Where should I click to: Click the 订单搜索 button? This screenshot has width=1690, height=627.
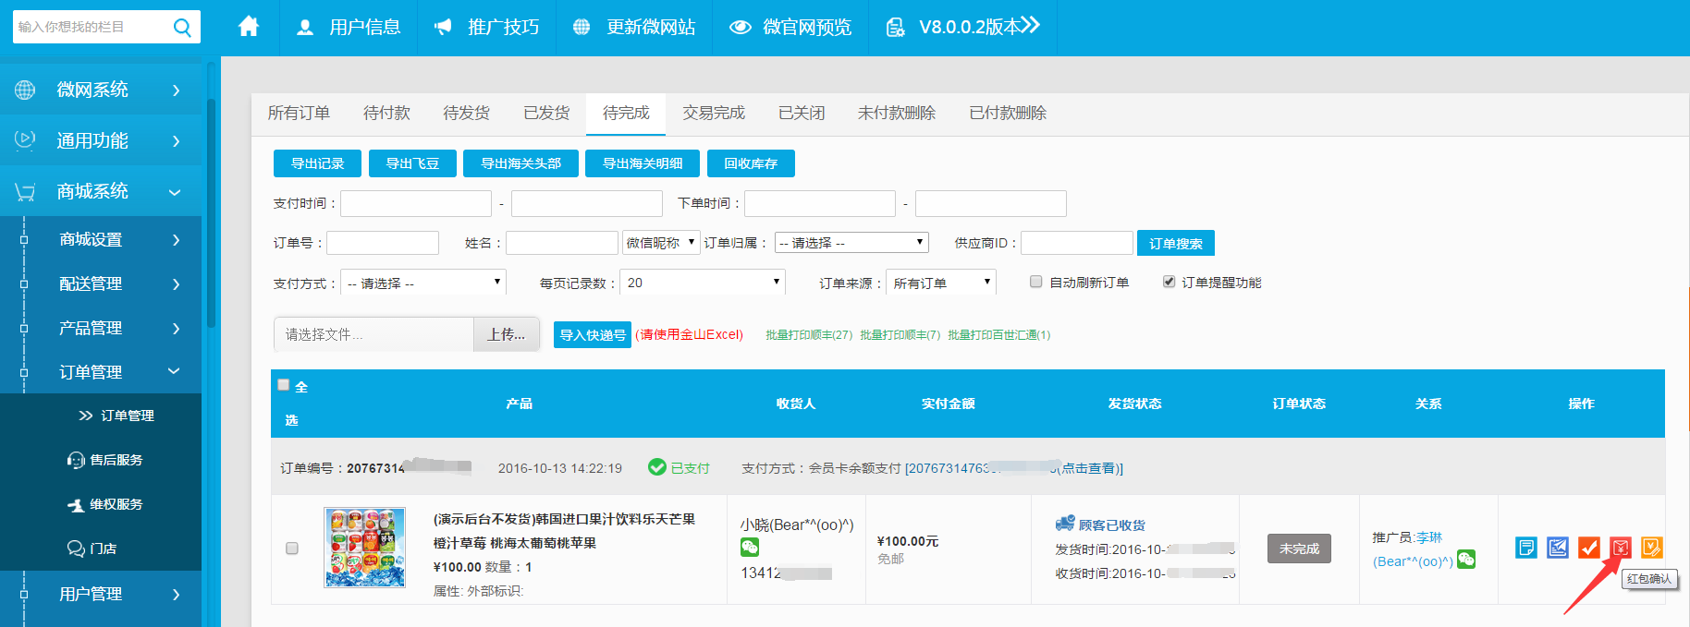pyautogui.click(x=1175, y=243)
